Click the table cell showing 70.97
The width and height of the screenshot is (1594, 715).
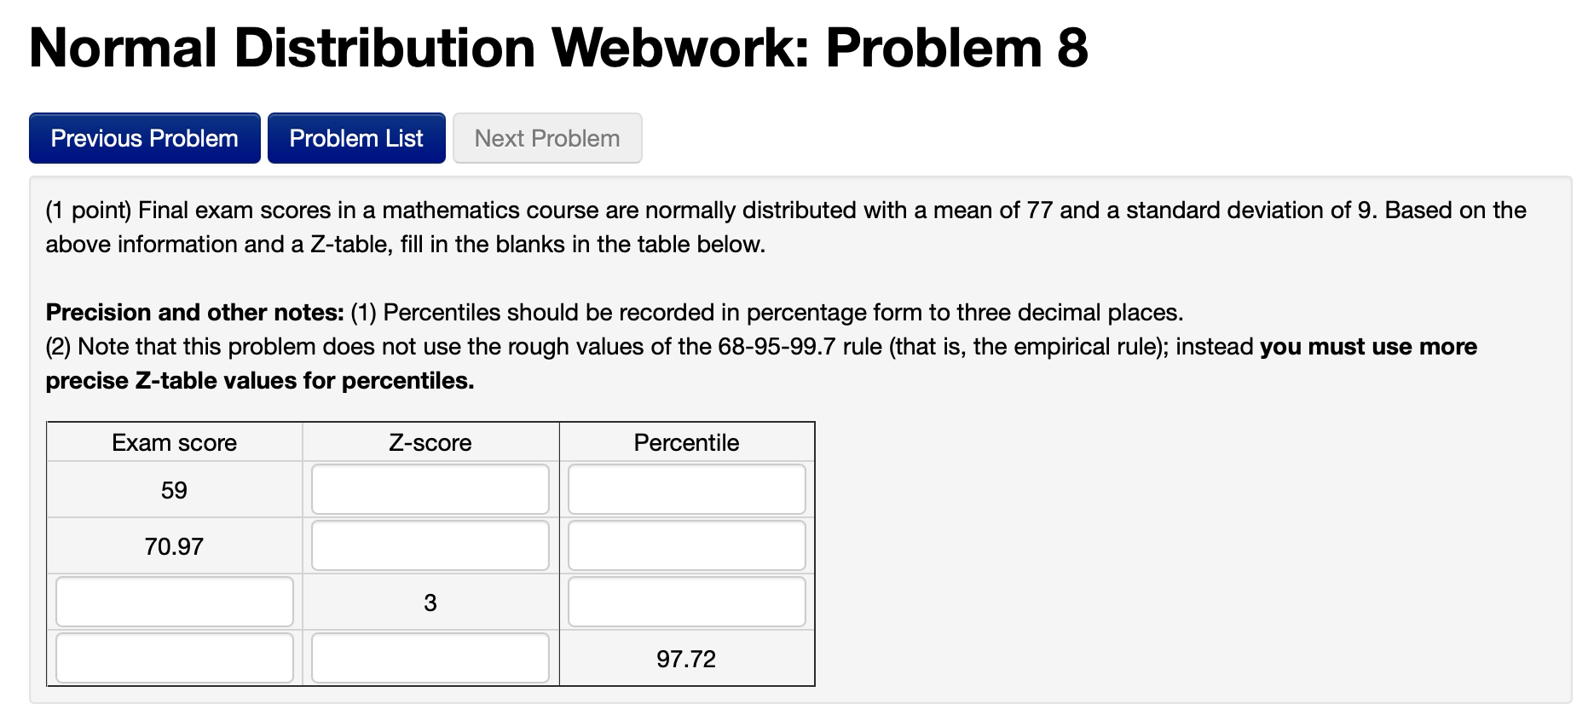(x=173, y=545)
